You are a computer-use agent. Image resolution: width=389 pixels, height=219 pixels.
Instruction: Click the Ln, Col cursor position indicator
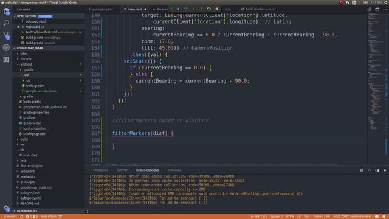259,217
